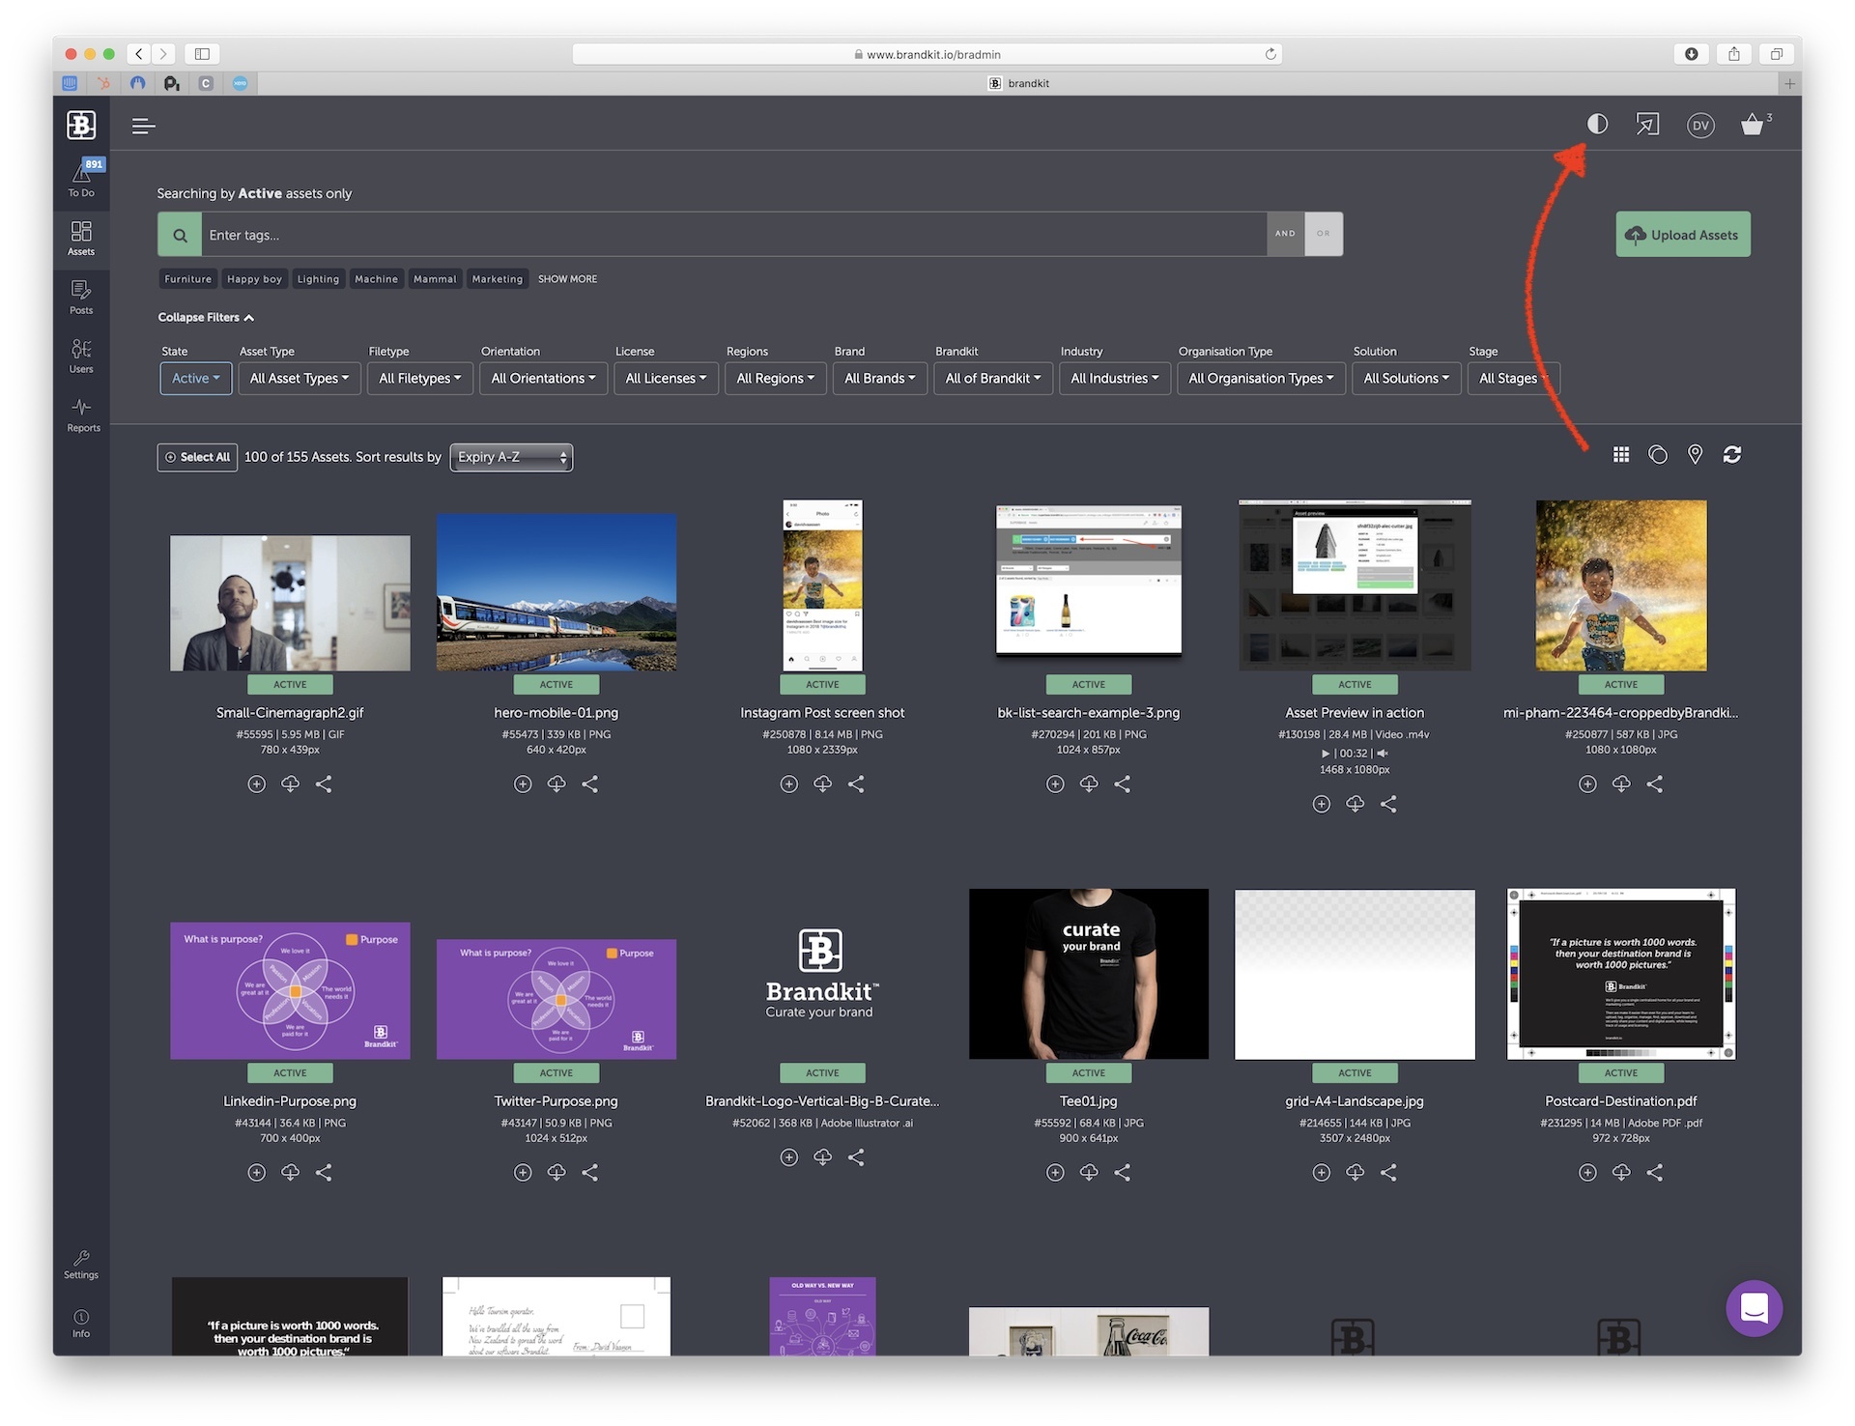Screen dimensions: 1855x1426
Task: Toggle the dark/light contrast mode icon
Action: point(1597,124)
